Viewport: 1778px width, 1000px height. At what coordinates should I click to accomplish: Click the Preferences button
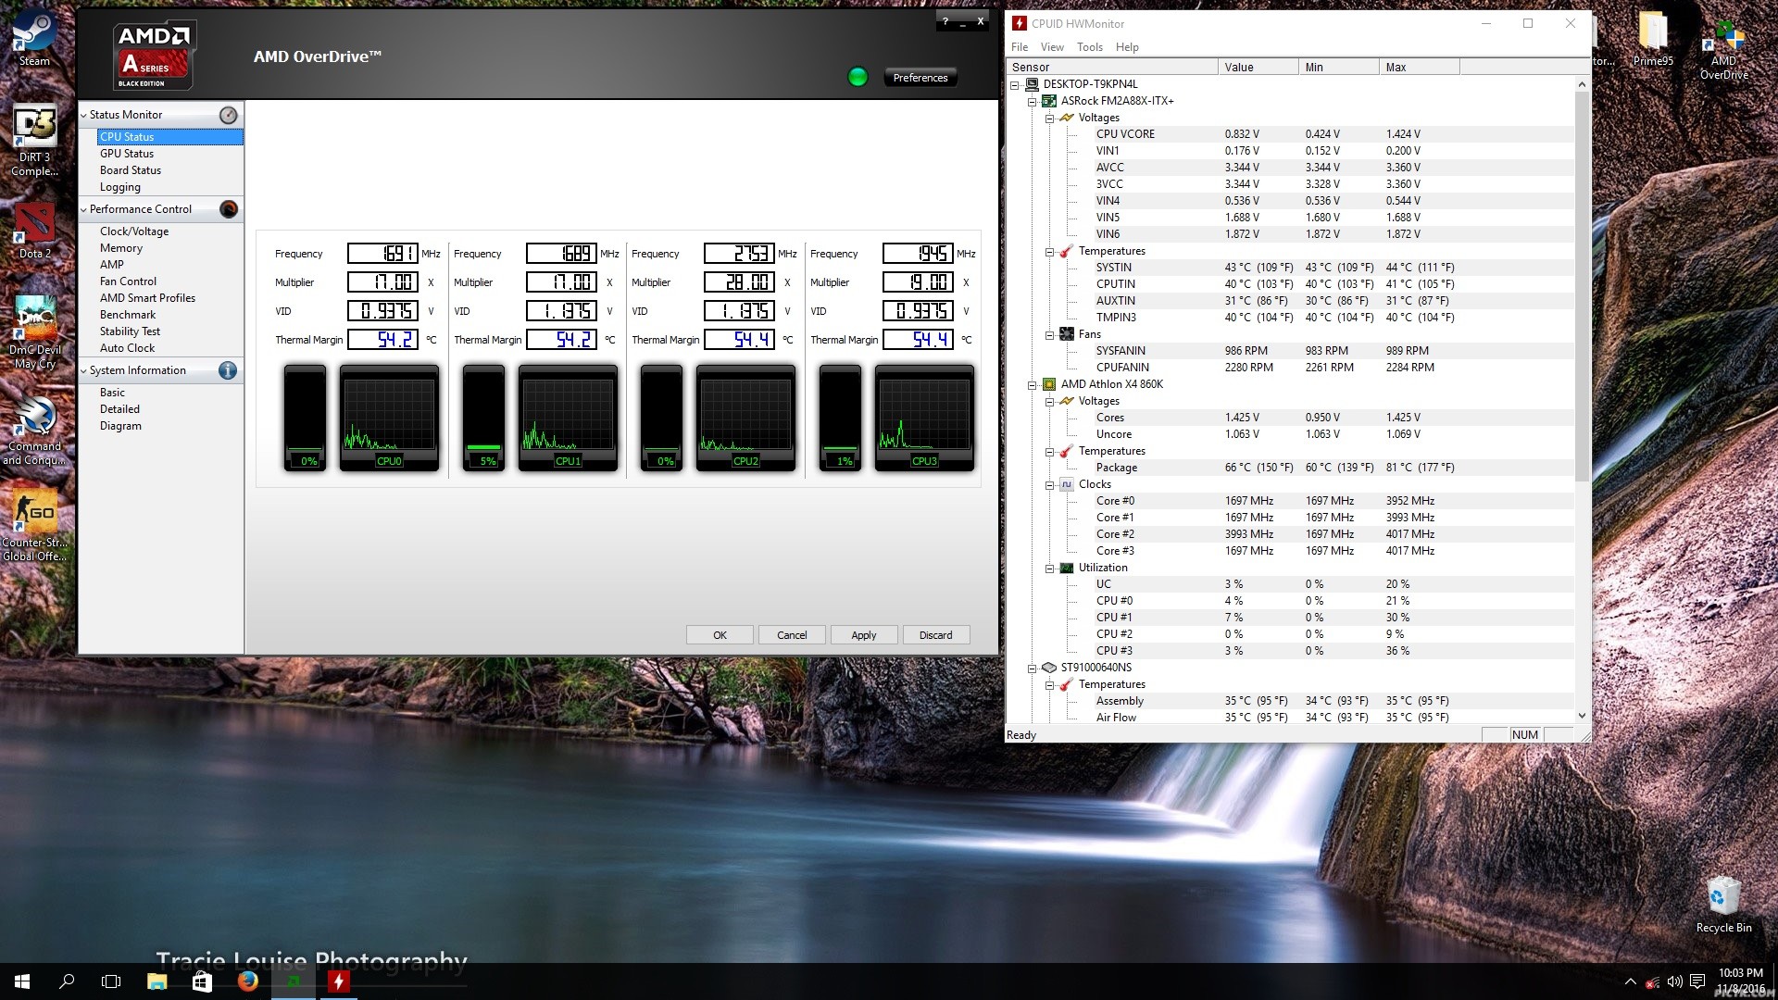(x=920, y=78)
